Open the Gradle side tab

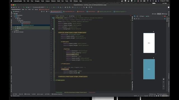coord(169,13)
